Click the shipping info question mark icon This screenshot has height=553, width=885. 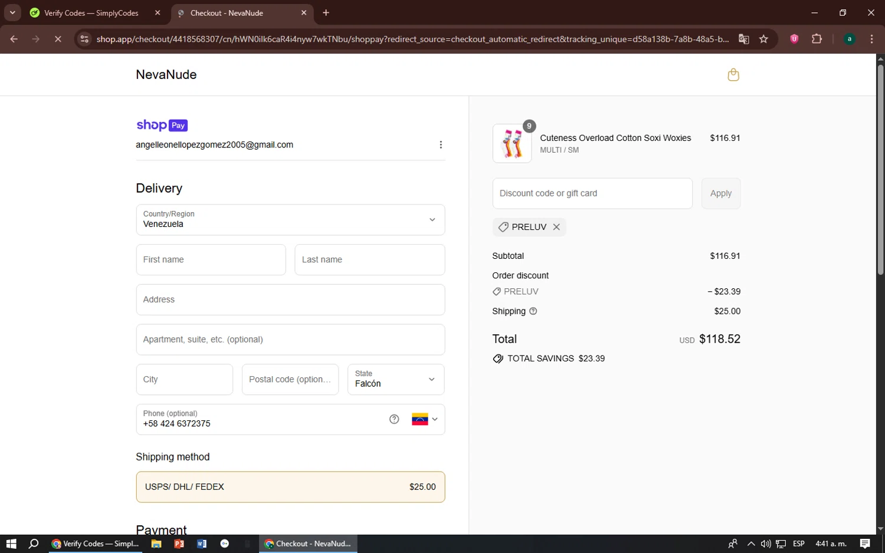[x=533, y=311]
